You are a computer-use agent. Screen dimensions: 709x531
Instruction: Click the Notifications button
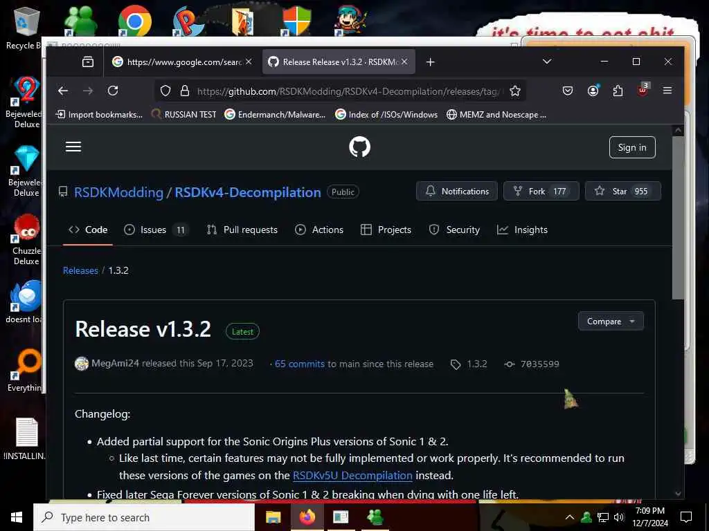pyautogui.click(x=457, y=191)
